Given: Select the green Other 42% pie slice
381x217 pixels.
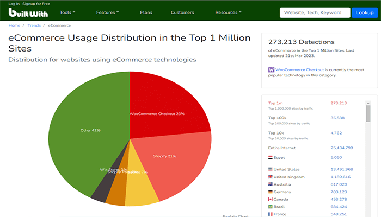Looking at the screenshot, I should click(x=93, y=130).
